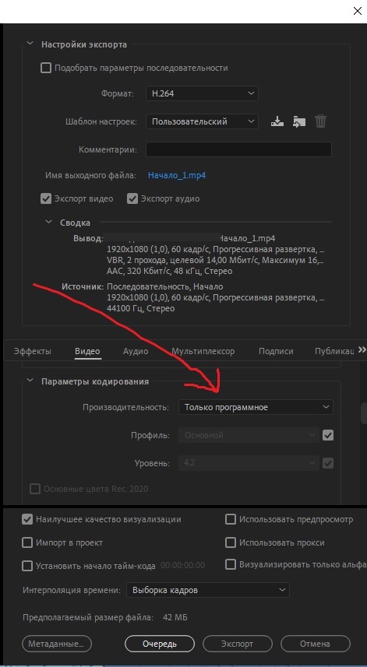Select the Видео tab
Image resolution: width=367 pixels, height=667 pixels.
88,351
